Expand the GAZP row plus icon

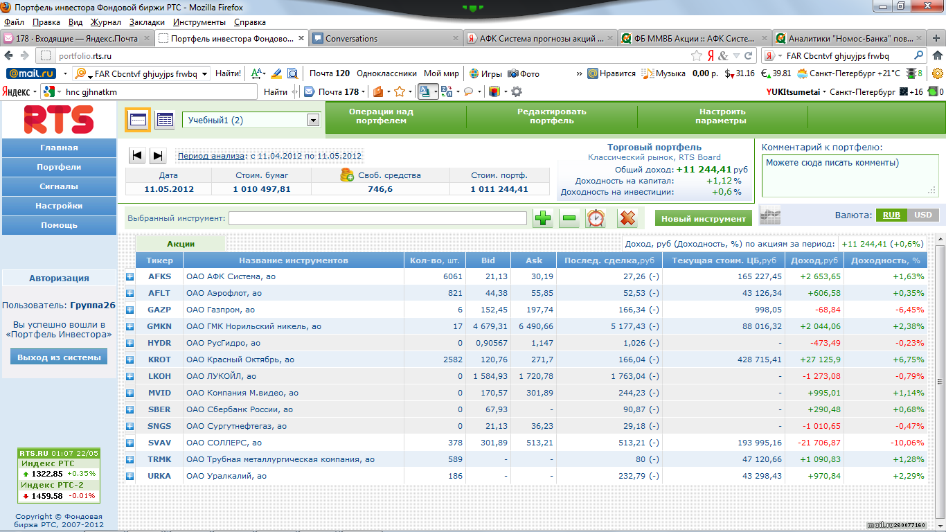(130, 310)
